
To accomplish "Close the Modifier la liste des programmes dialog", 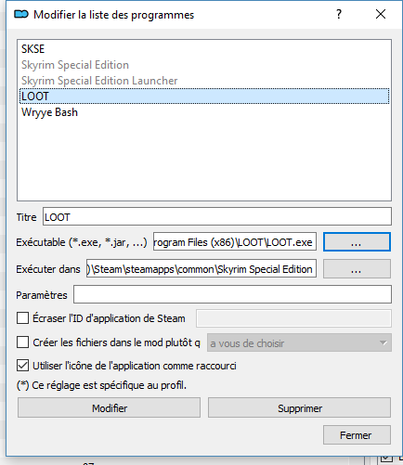I will pos(381,14).
